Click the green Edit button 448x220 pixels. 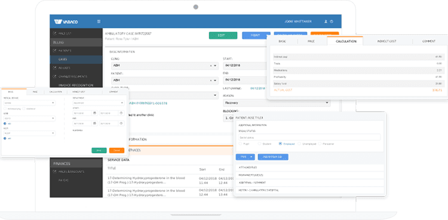(223, 35)
